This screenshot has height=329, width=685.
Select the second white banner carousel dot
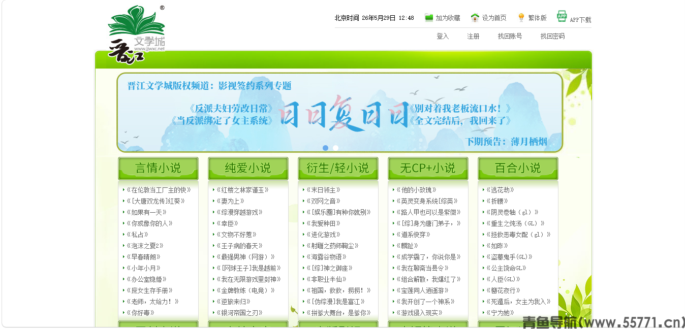point(335,148)
